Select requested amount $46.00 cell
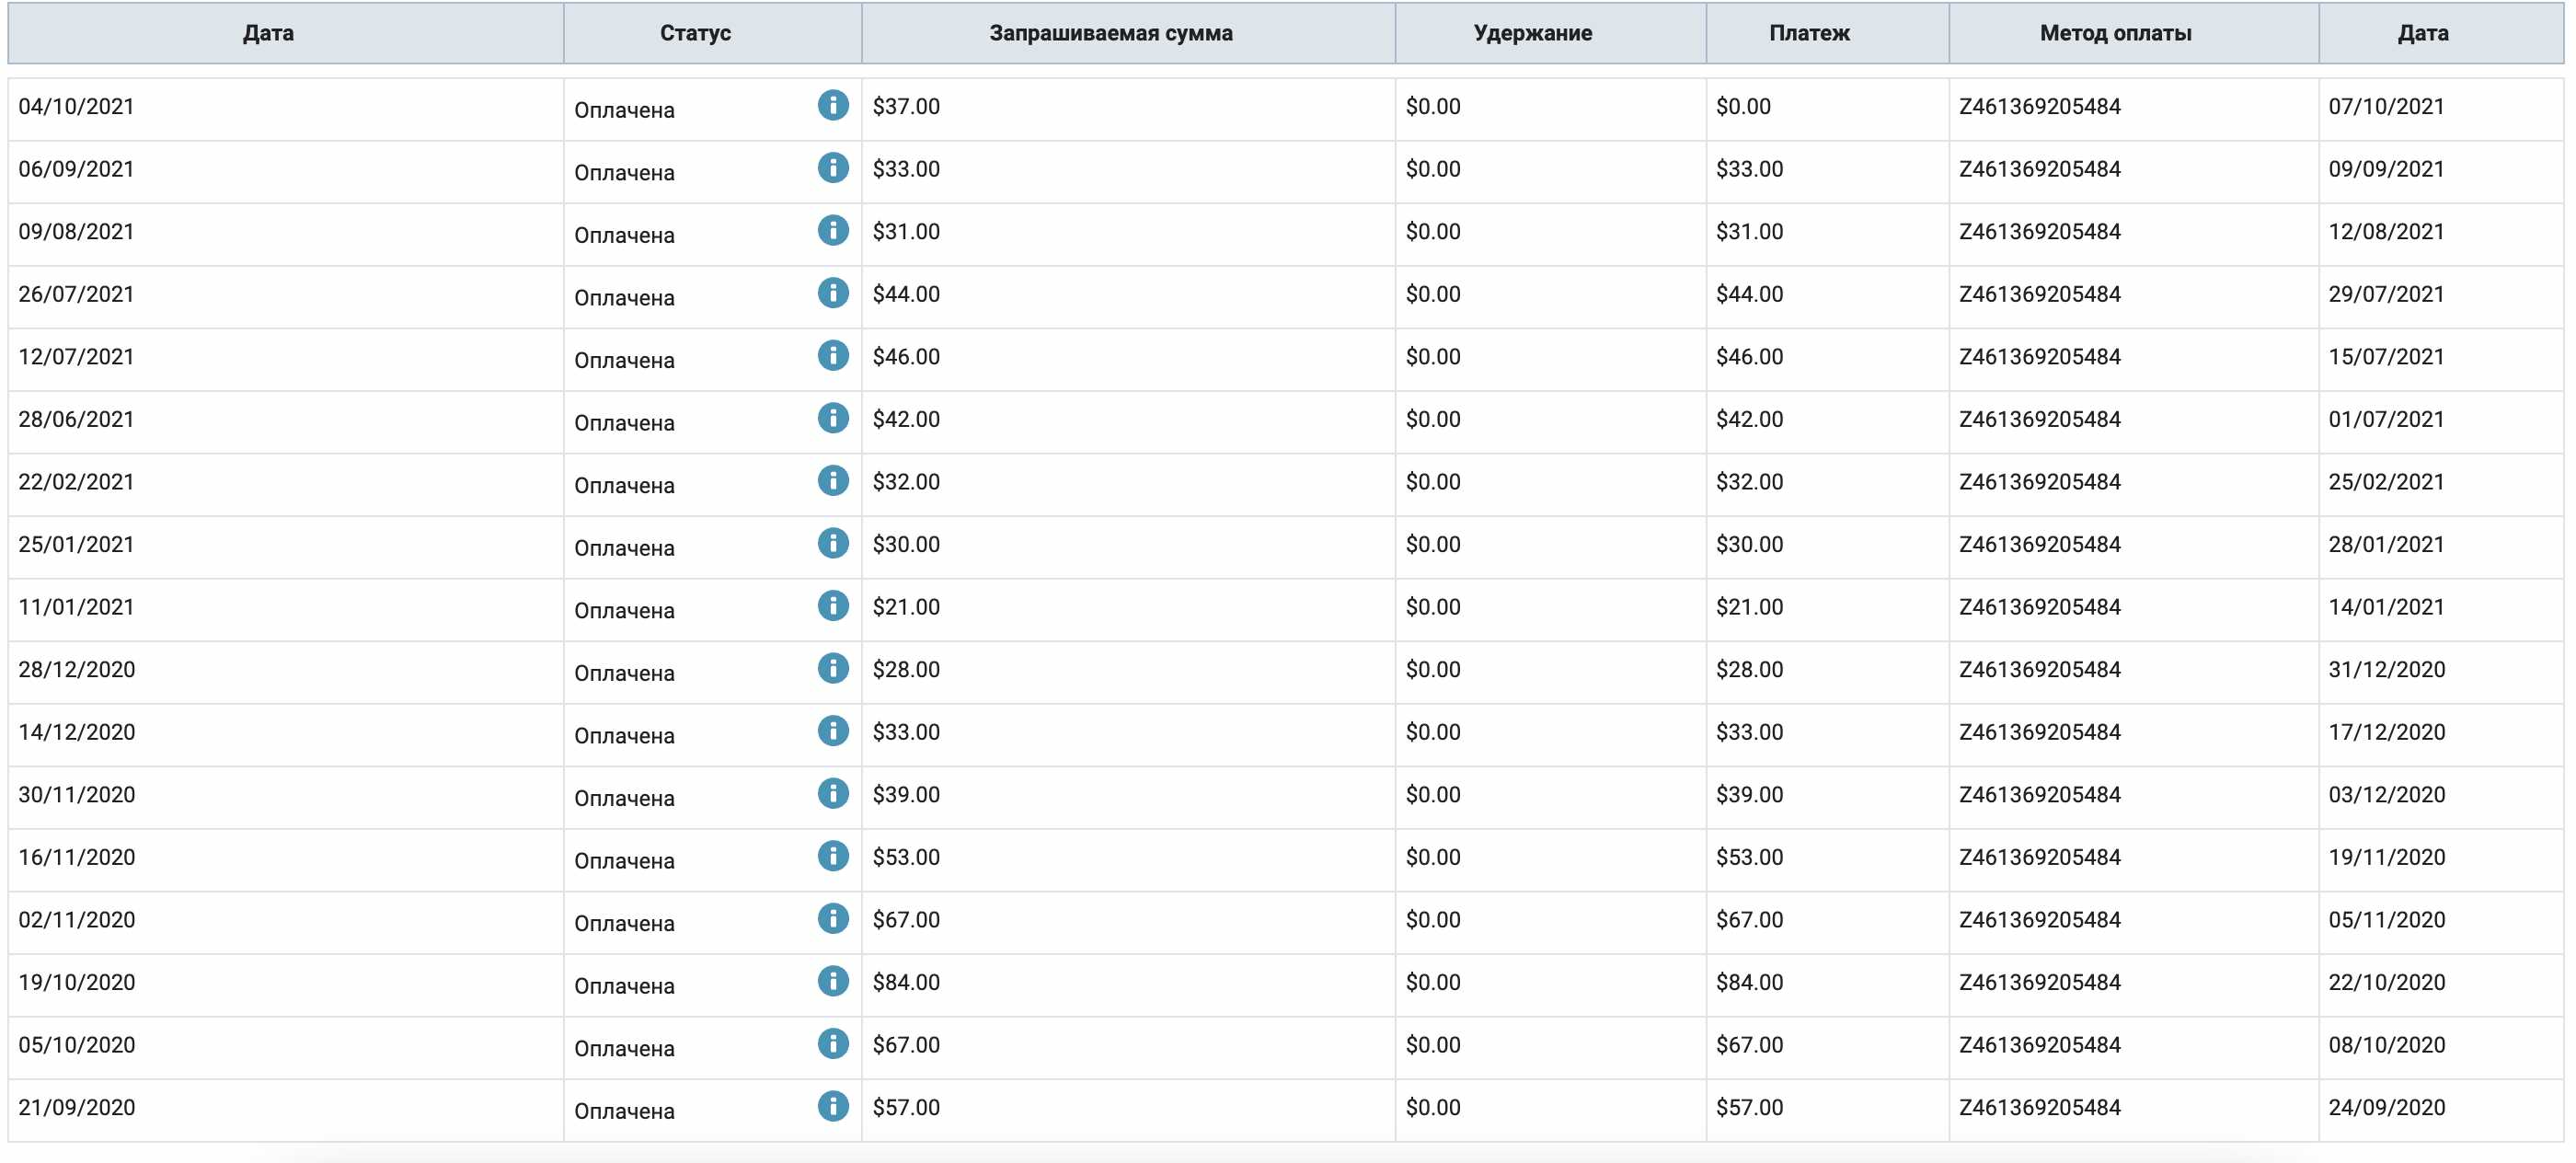 [1129, 359]
